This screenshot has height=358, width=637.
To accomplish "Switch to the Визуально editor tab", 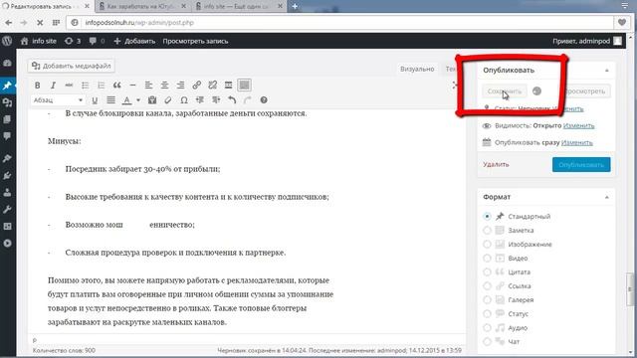I will point(417,69).
